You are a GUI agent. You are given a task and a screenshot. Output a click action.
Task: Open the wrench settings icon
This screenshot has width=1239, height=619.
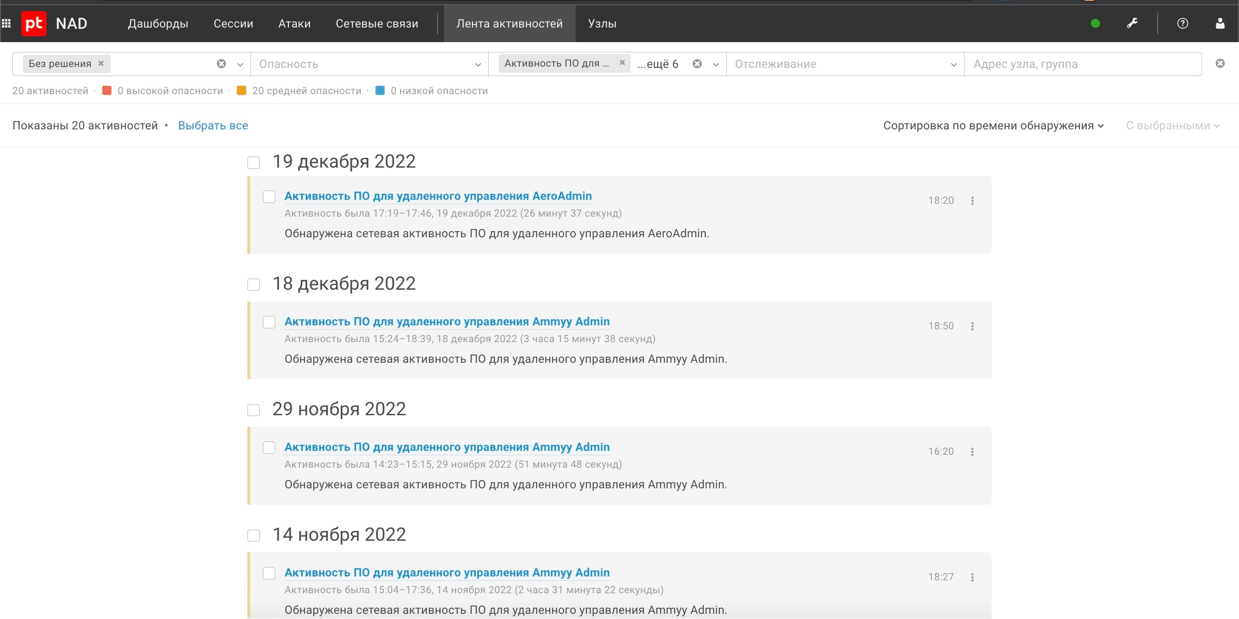pos(1132,24)
